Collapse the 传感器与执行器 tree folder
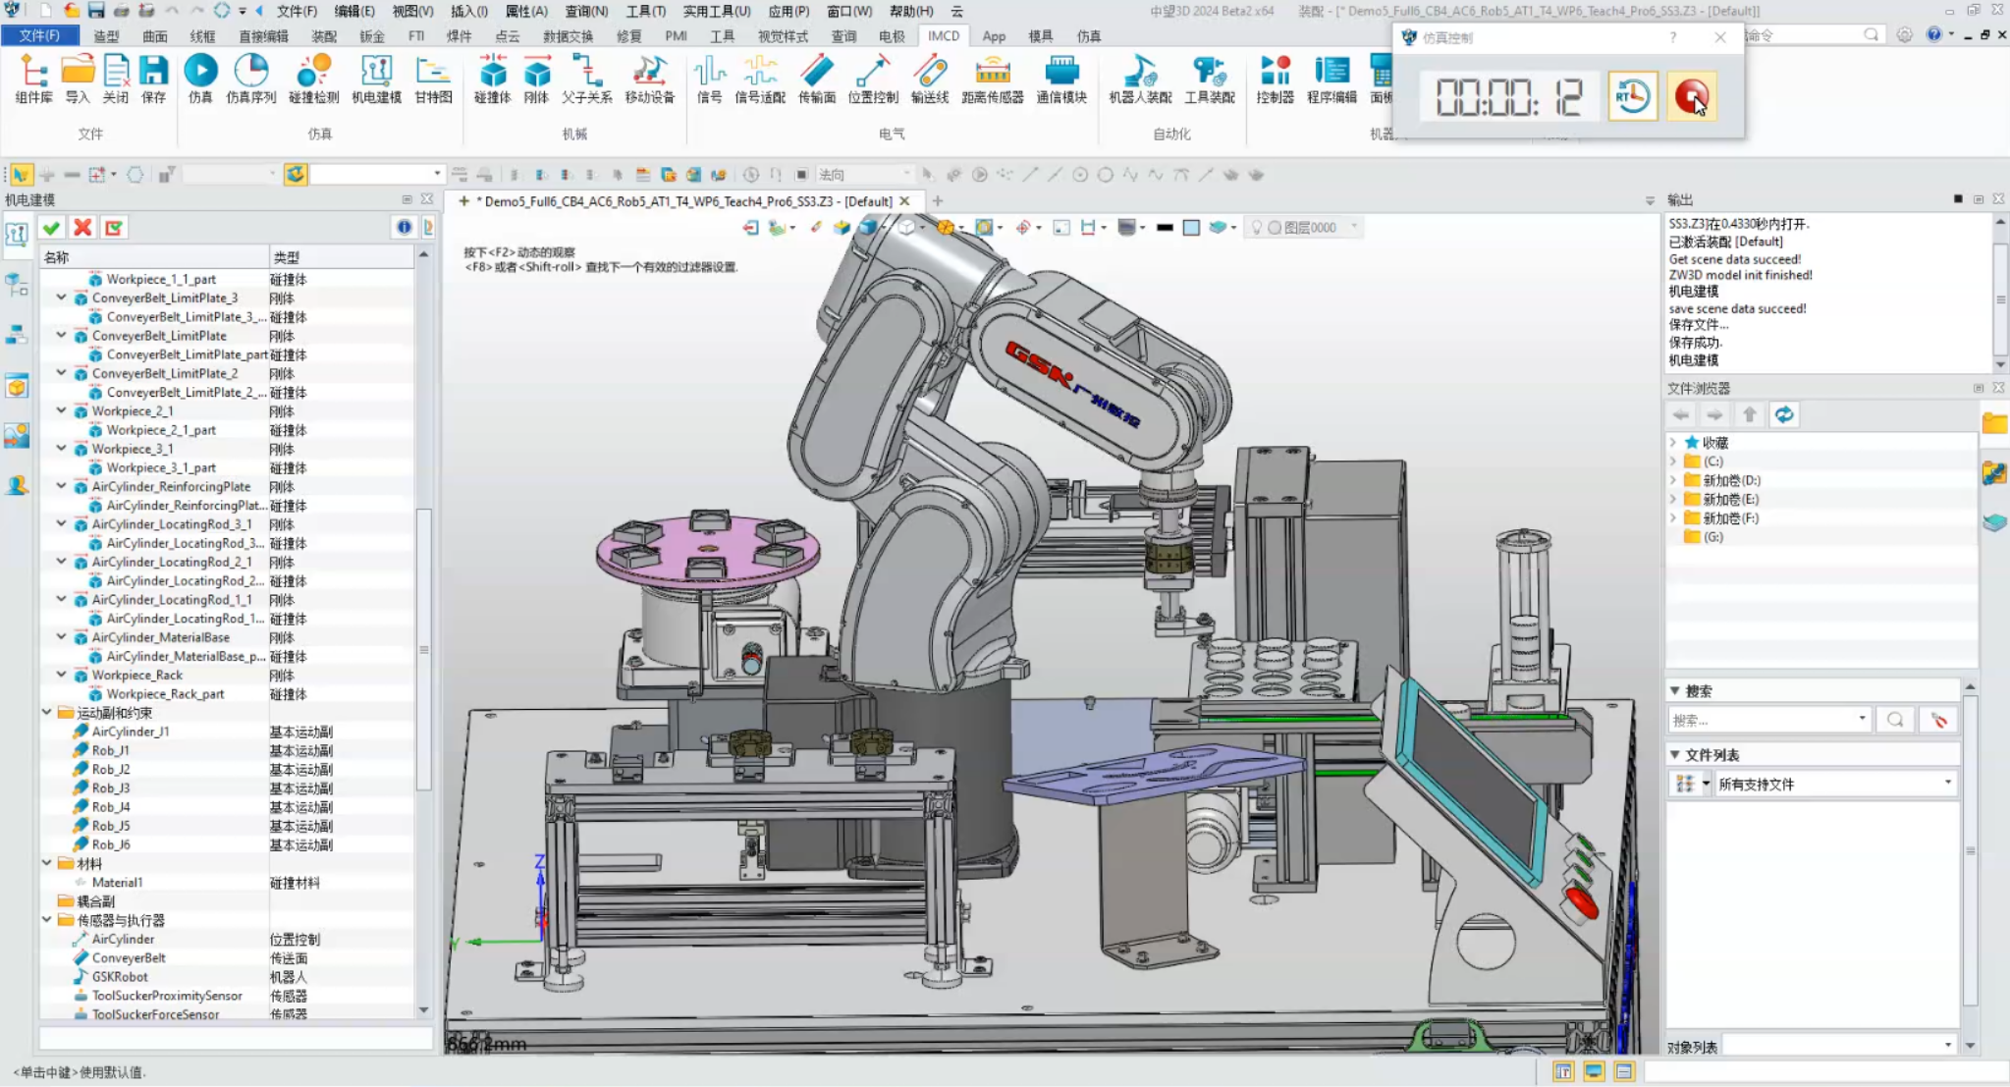Viewport: 2010px width, 1087px height. coord(47,920)
